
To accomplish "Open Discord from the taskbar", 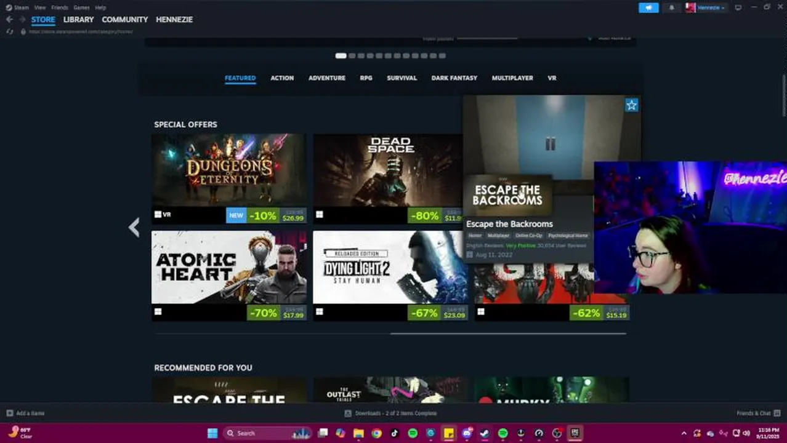I will tap(467, 433).
